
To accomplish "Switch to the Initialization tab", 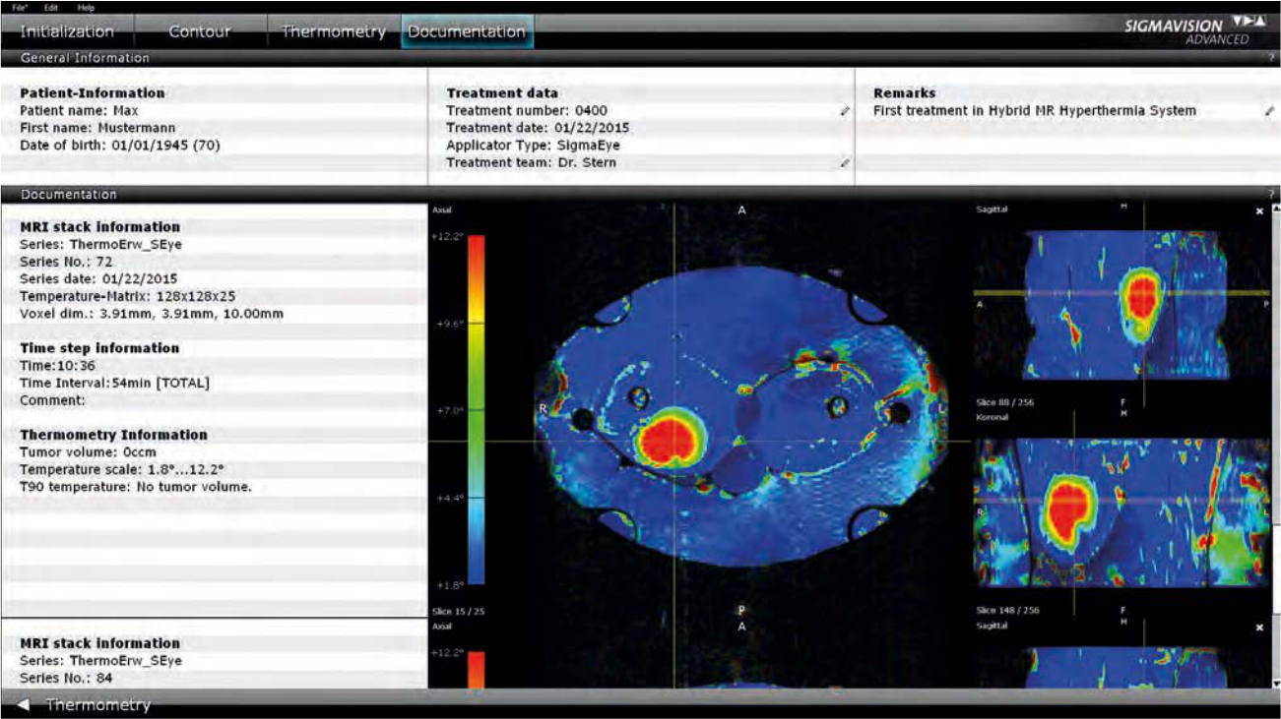I will click(67, 31).
